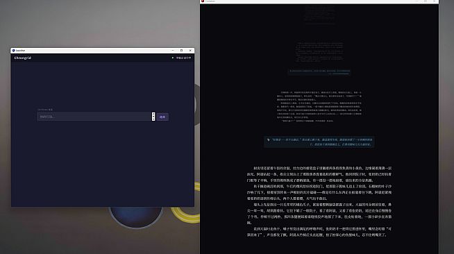Click the Launcher app icon in title bar
Screen dimensions: 454x254
point(13,51)
